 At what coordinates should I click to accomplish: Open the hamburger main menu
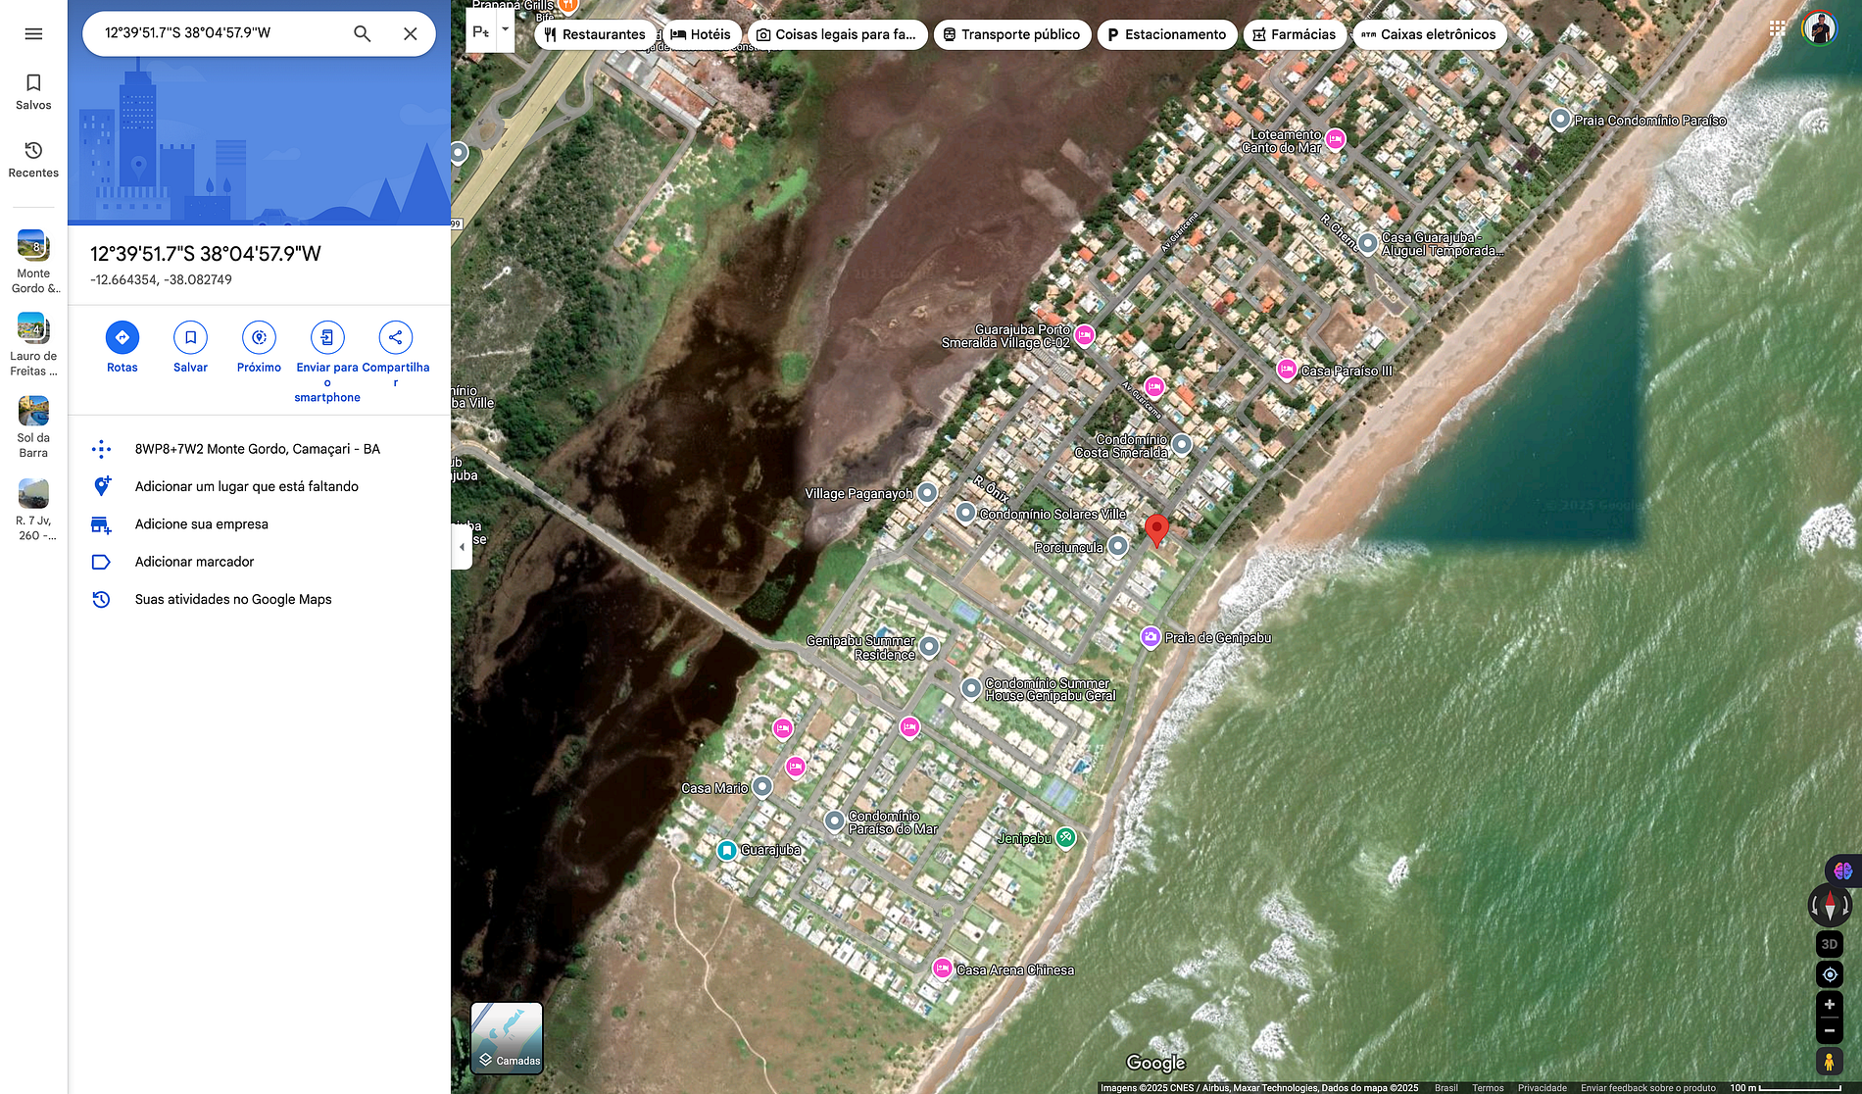(x=33, y=34)
